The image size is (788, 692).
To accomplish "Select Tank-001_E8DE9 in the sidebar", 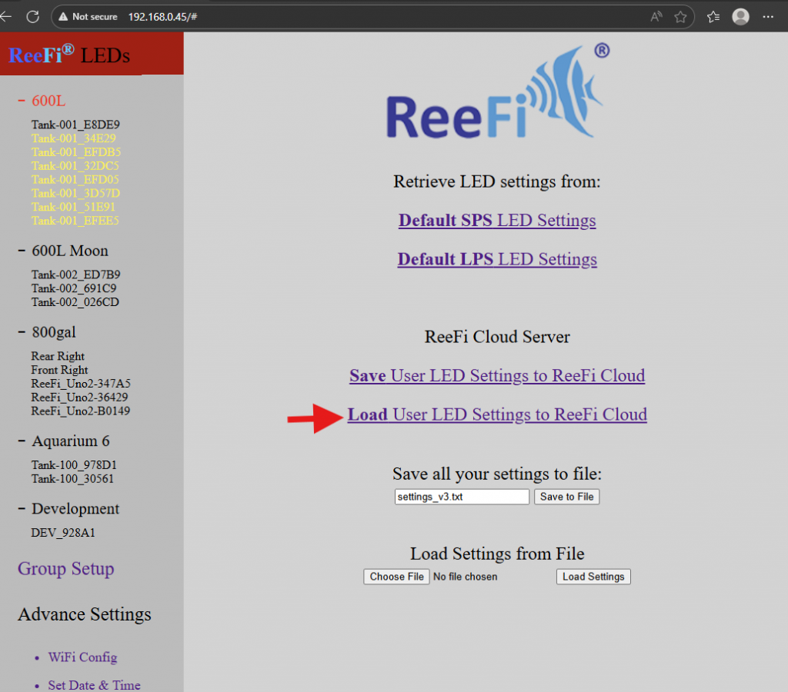I will click(x=75, y=124).
